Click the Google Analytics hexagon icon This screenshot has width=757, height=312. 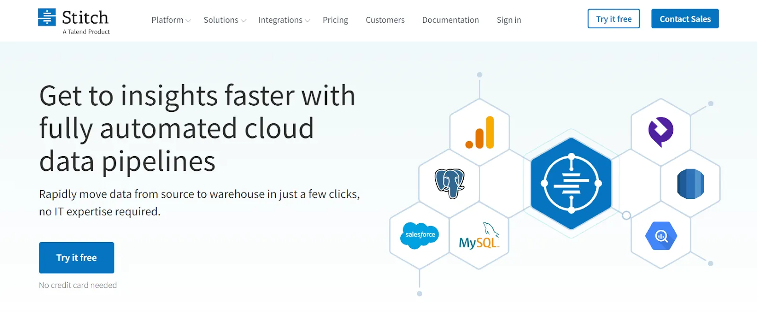(480, 133)
